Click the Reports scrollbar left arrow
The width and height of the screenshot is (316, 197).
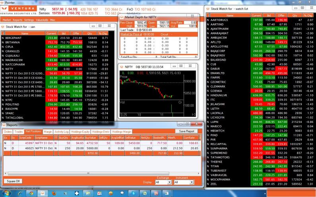tap(5, 173)
